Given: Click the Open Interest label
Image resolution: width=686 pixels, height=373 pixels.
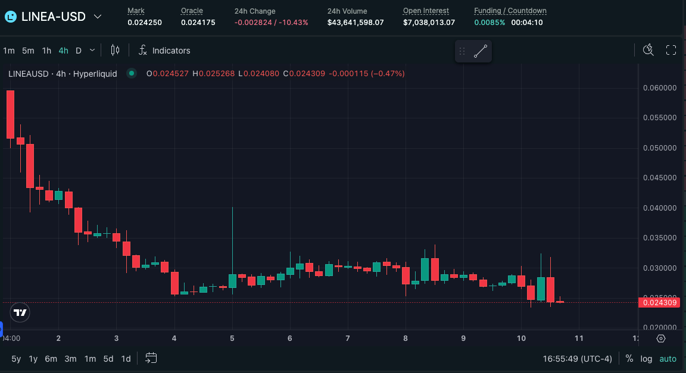Looking at the screenshot, I should tap(426, 11).
